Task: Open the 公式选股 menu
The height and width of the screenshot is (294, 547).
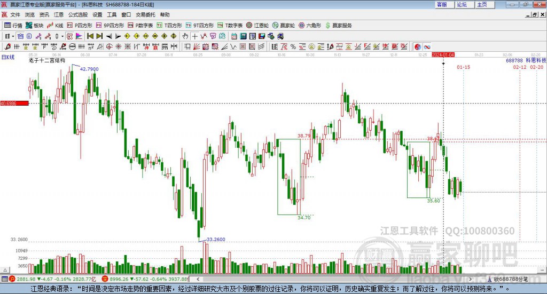Action: [x=78, y=14]
